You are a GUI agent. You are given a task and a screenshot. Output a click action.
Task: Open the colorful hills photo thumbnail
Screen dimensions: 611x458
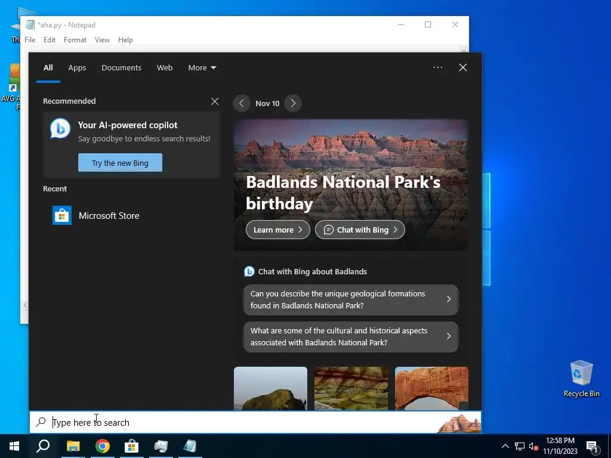click(351, 388)
